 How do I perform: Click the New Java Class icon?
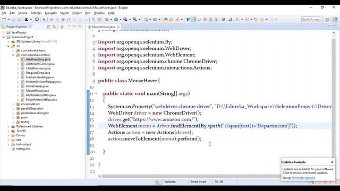pyautogui.click(x=155, y=20)
